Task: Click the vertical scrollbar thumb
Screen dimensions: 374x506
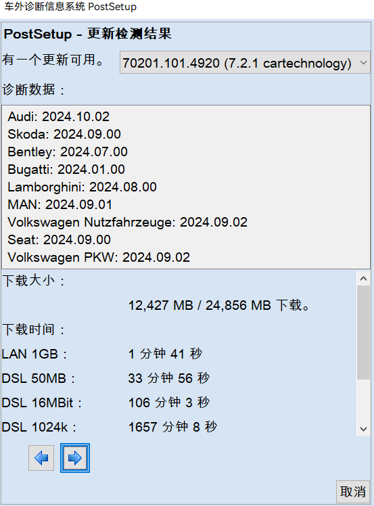Action: 363,332
